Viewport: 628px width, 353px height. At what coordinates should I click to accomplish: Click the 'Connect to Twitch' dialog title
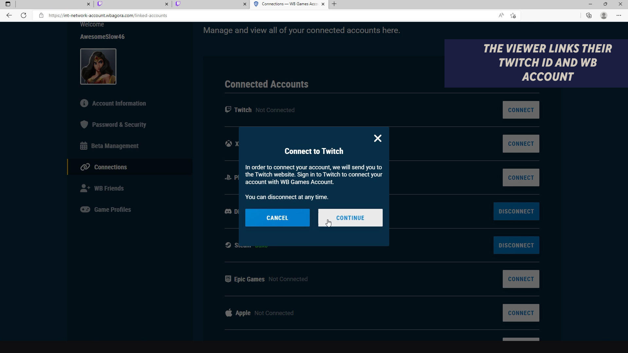314,151
